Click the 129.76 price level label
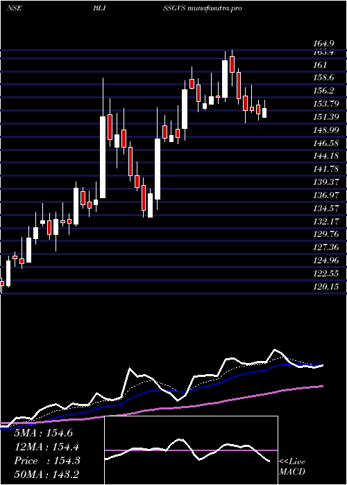Screen dimensions: 347x485 (x=326, y=234)
